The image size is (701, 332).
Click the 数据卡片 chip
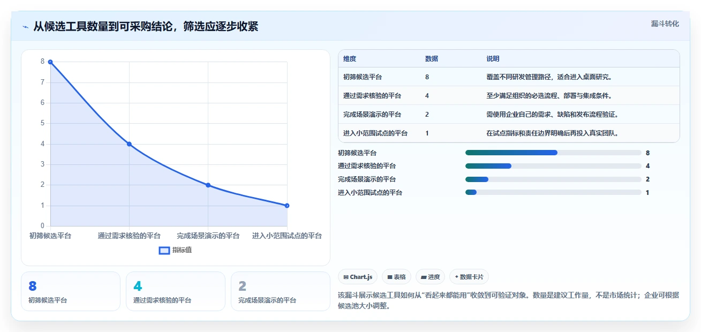pos(469,277)
